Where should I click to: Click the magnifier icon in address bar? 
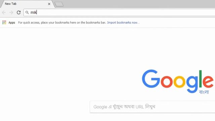click(27, 12)
